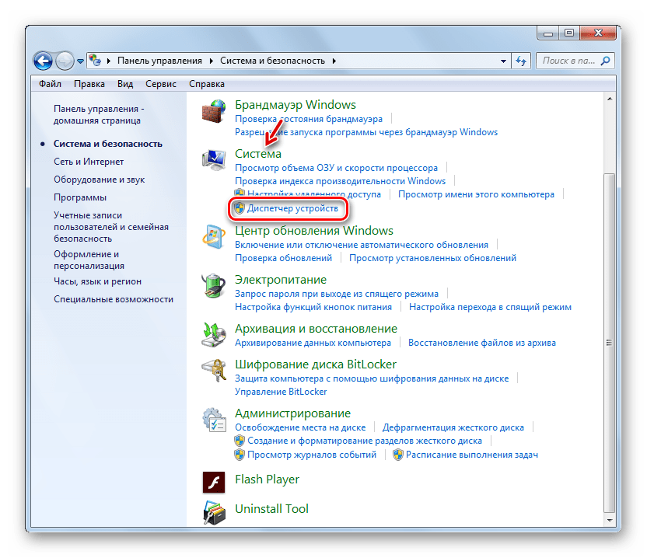
Task: Launch the Flash Player icon
Action: click(214, 482)
